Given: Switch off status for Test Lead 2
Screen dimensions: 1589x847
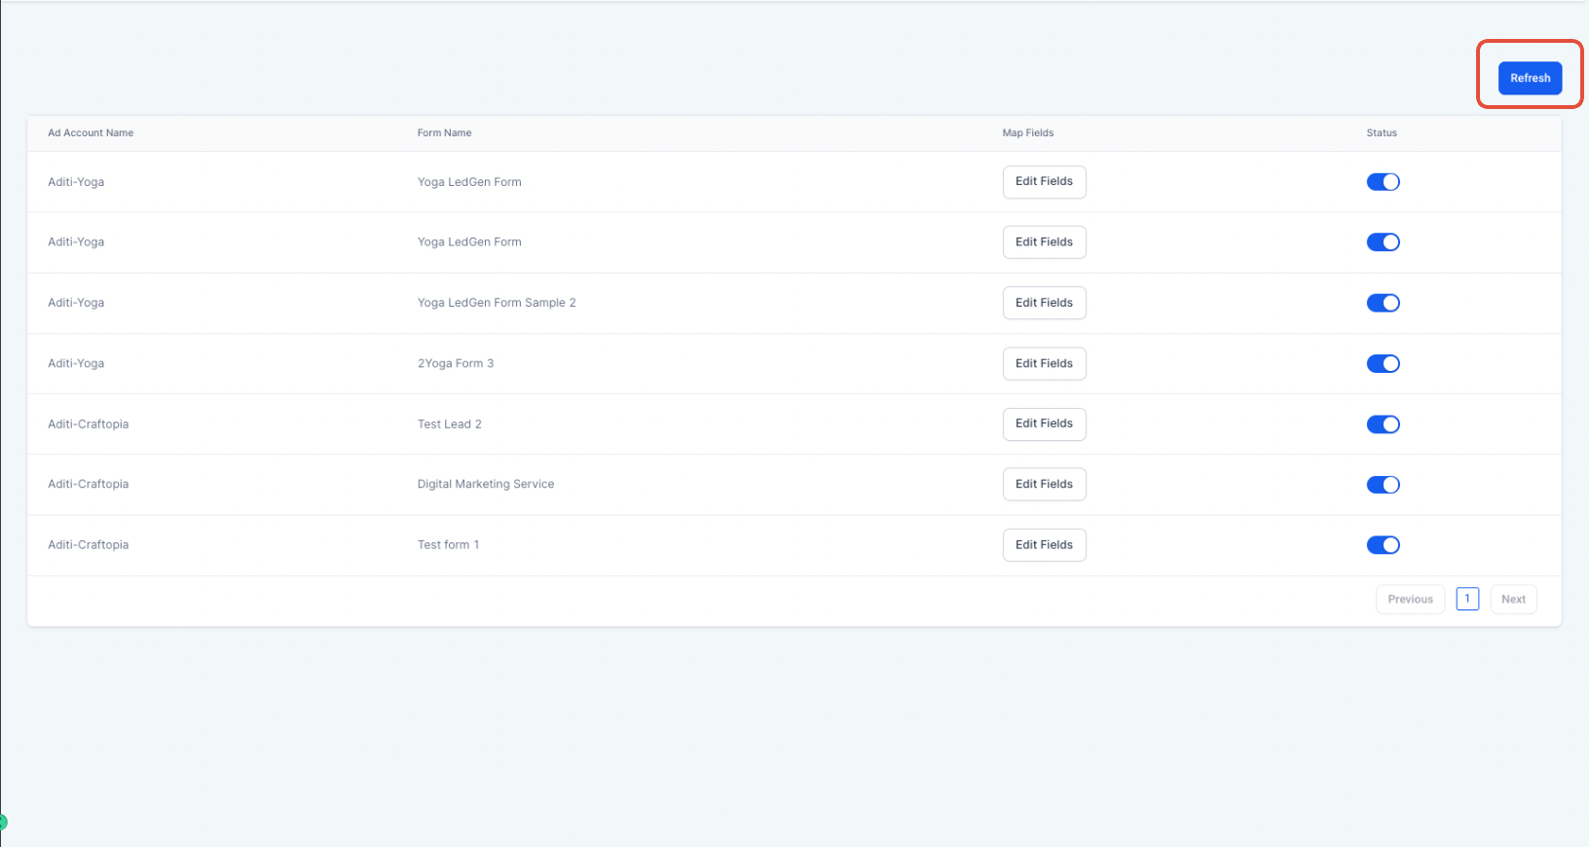Looking at the screenshot, I should [x=1383, y=424].
